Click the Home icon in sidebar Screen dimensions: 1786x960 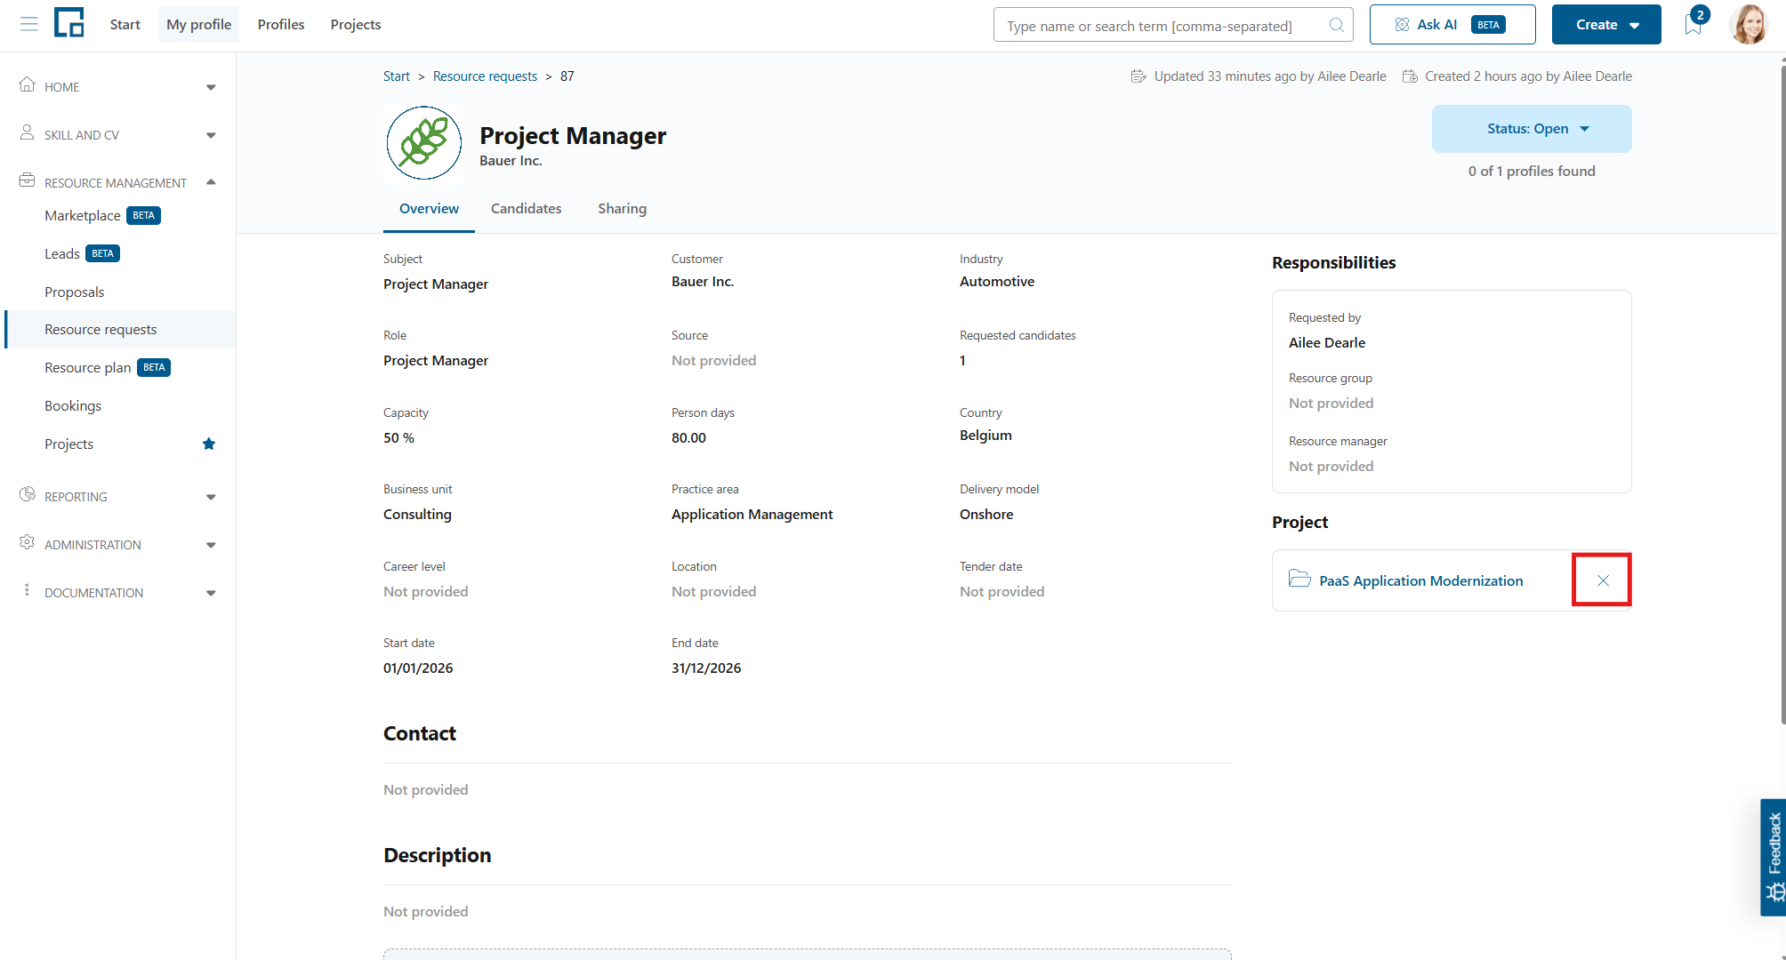click(x=28, y=84)
